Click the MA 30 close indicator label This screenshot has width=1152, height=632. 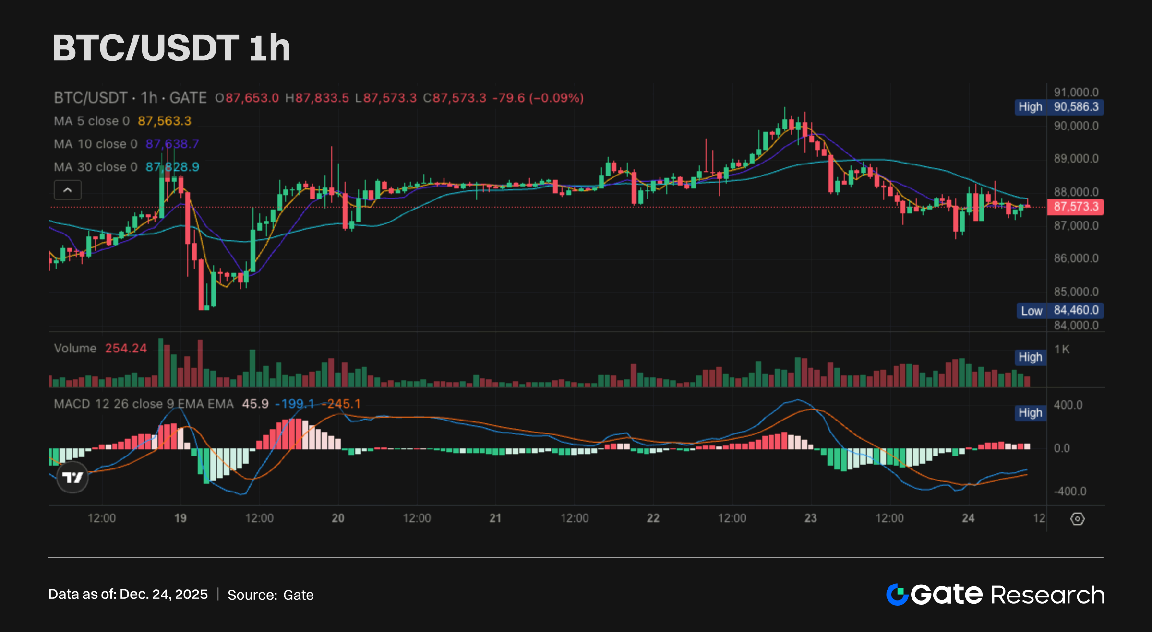point(96,167)
